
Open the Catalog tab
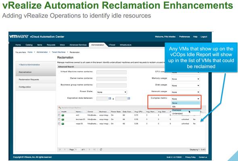click(x=29, y=45)
